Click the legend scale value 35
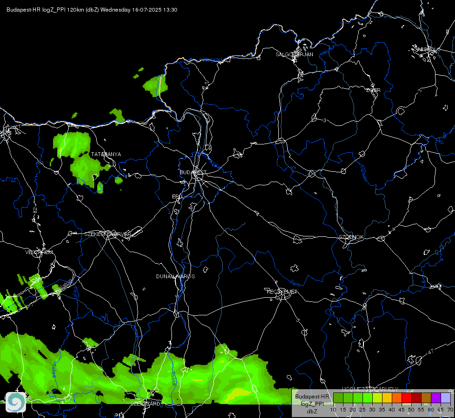Viewport: 455px width, 418px height. (x=382, y=410)
